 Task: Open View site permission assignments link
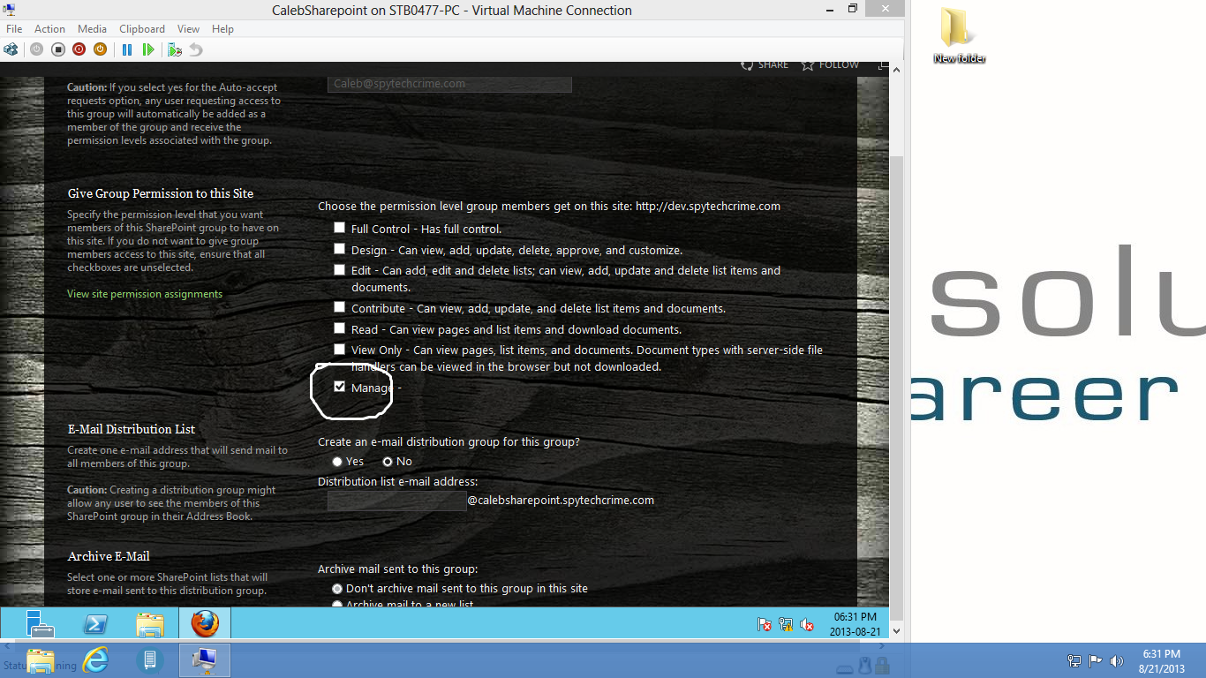point(145,294)
